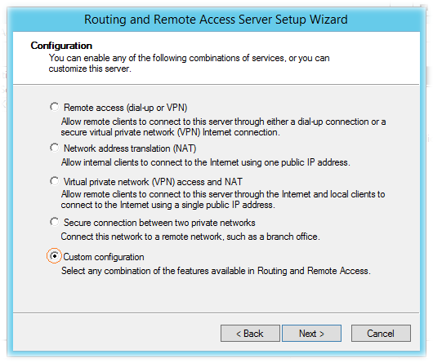The width and height of the screenshot is (433, 363).
Task: Click the dial-up connection description under Remote access
Action: coord(223,126)
